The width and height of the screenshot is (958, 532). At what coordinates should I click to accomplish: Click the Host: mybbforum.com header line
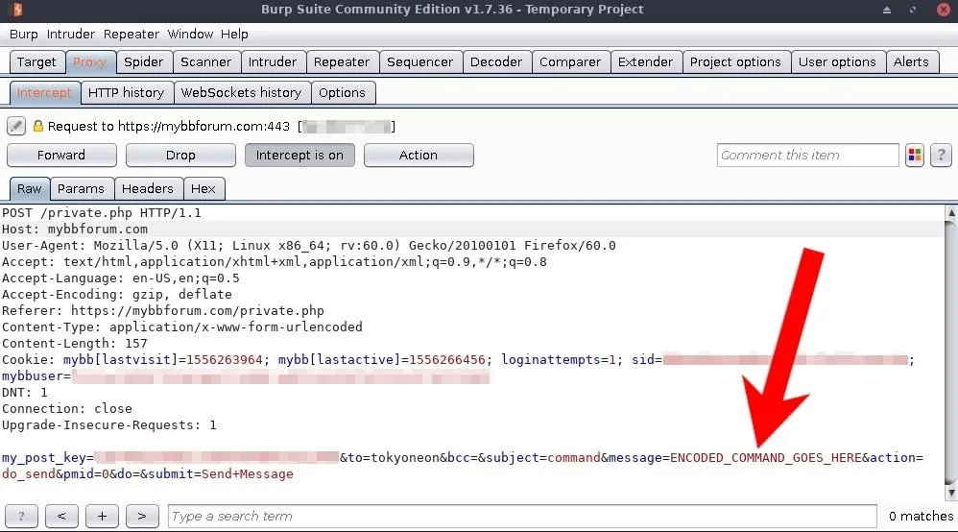tap(75, 230)
